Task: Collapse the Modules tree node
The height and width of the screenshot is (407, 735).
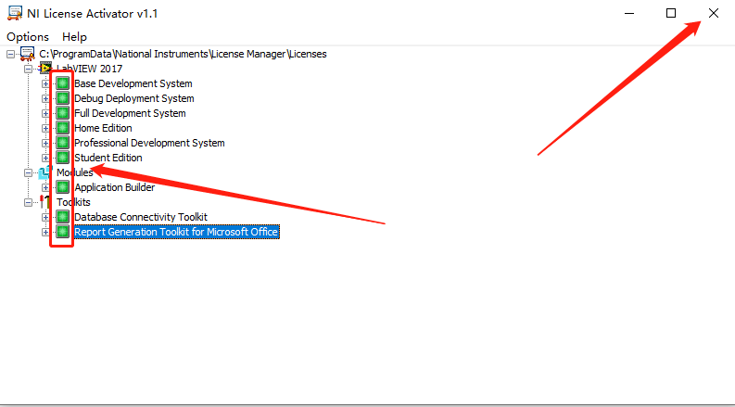Action: [x=29, y=173]
